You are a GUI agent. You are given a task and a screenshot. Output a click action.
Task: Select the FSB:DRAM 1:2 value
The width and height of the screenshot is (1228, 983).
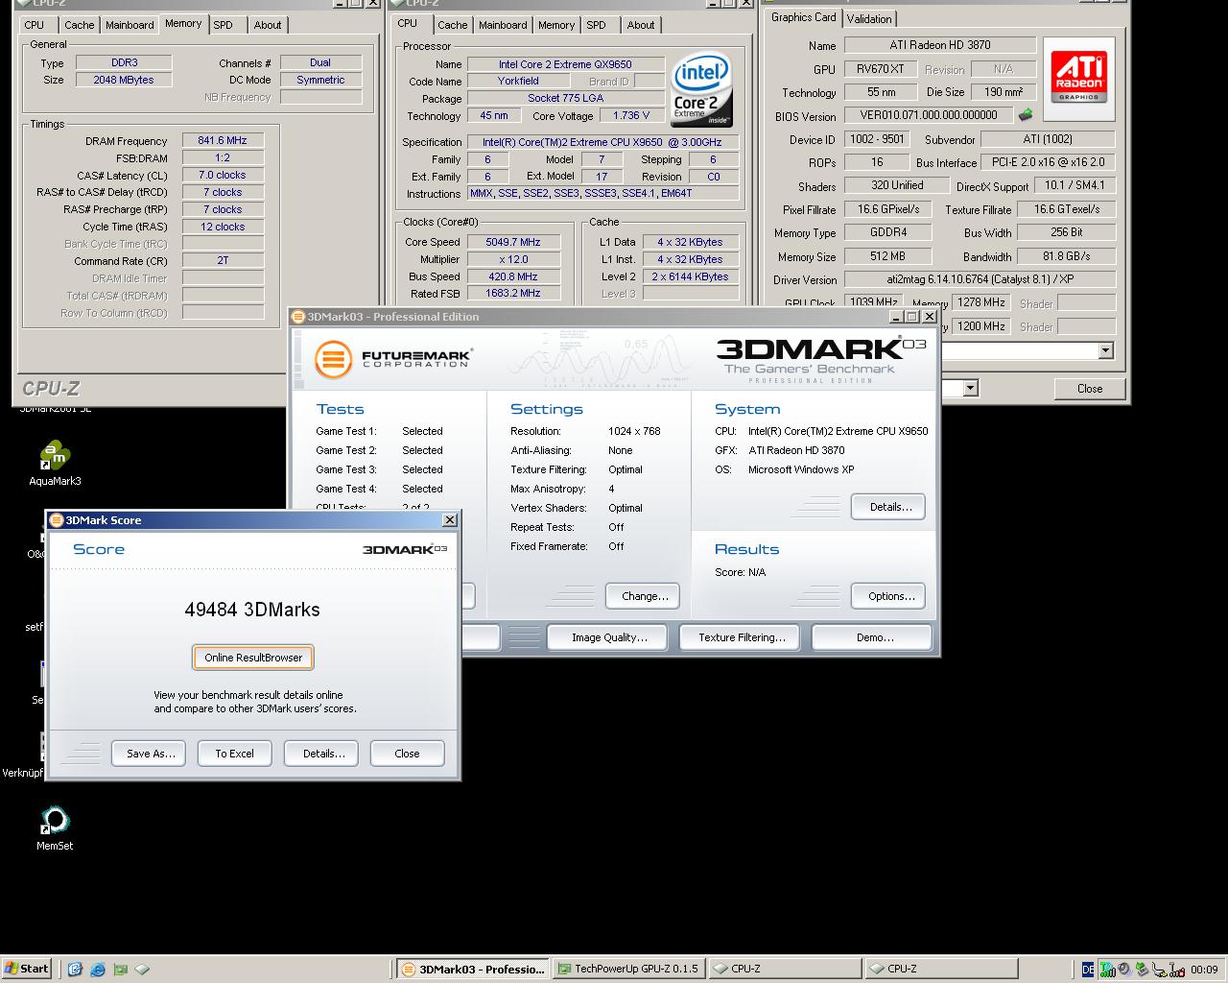tap(223, 157)
